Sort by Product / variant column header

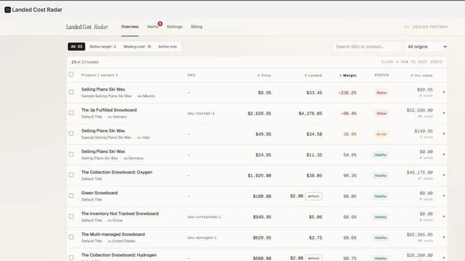point(99,75)
